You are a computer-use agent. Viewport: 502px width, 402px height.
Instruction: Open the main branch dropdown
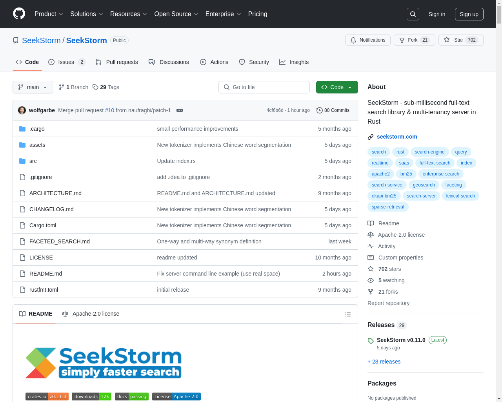point(33,87)
